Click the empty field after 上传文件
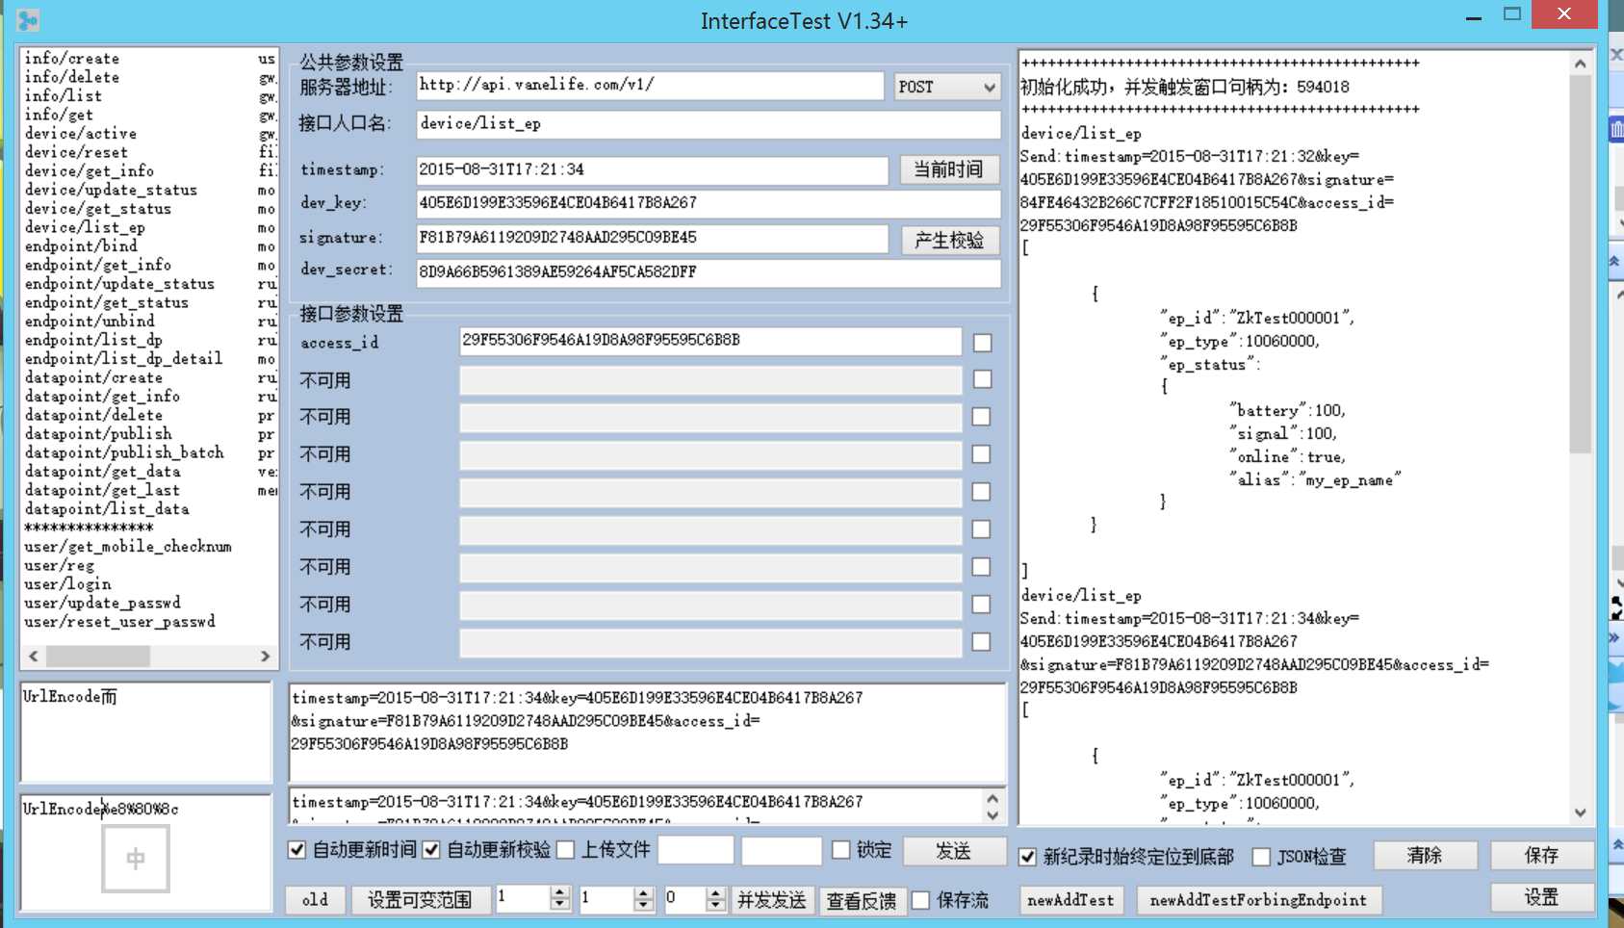Image resolution: width=1624 pixels, height=928 pixels. [696, 850]
